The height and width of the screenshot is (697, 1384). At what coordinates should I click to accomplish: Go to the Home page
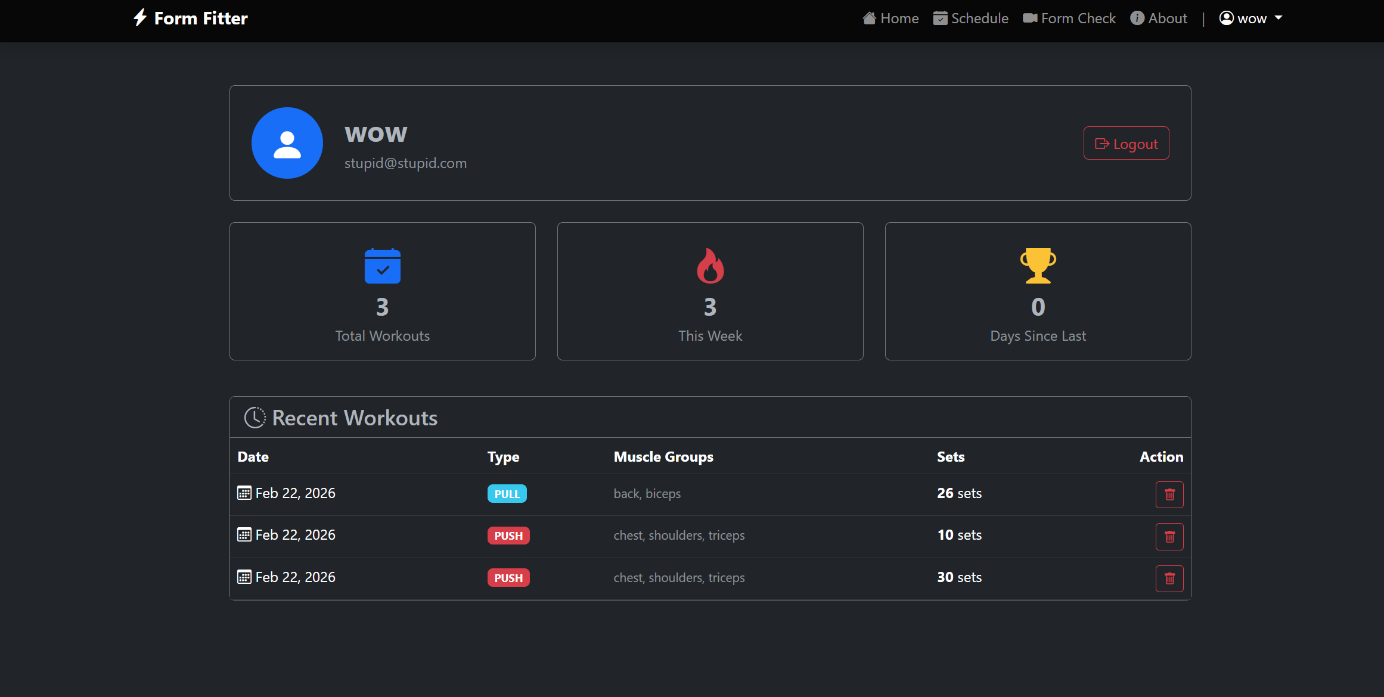click(890, 18)
